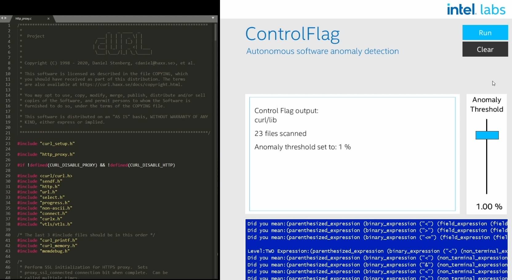Click the Intel Labs logo
The width and height of the screenshot is (512, 280).
point(476,9)
